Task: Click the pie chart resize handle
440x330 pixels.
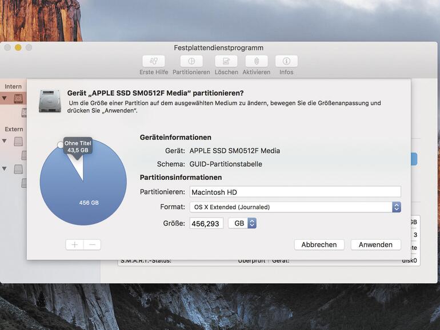Action: click(x=60, y=144)
